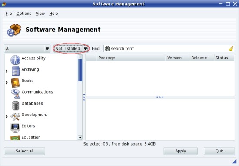Click the Archiving cabinet icon
The width and height of the screenshot is (239, 166).
[x=16, y=71]
